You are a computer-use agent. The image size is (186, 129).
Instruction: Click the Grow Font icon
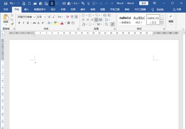[x=49, y=17]
